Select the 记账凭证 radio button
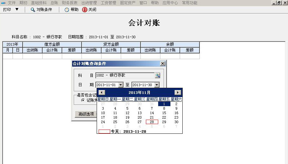The width and height of the screenshot is (288, 164). click(x=83, y=100)
